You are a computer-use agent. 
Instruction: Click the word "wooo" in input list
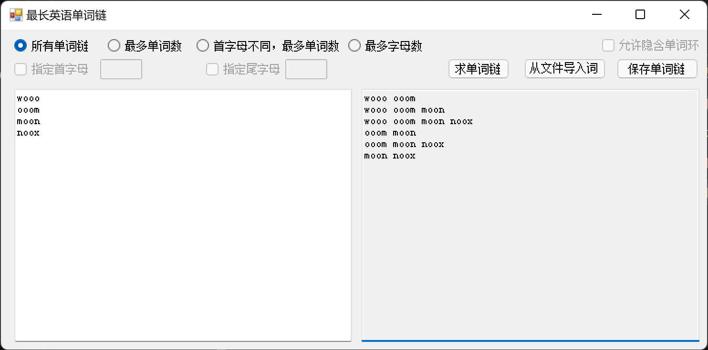[29, 99]
